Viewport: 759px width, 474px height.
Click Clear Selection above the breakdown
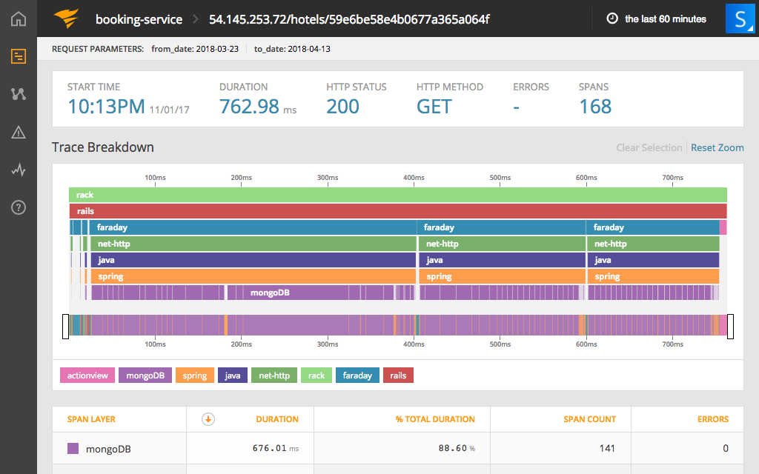click(x=649, y=147)
